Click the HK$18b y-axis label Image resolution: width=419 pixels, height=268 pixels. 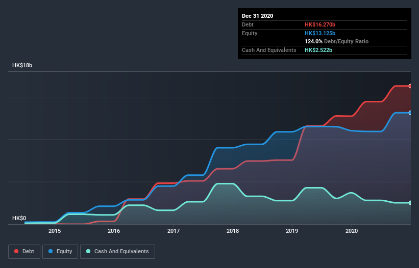tap(22, 65)
